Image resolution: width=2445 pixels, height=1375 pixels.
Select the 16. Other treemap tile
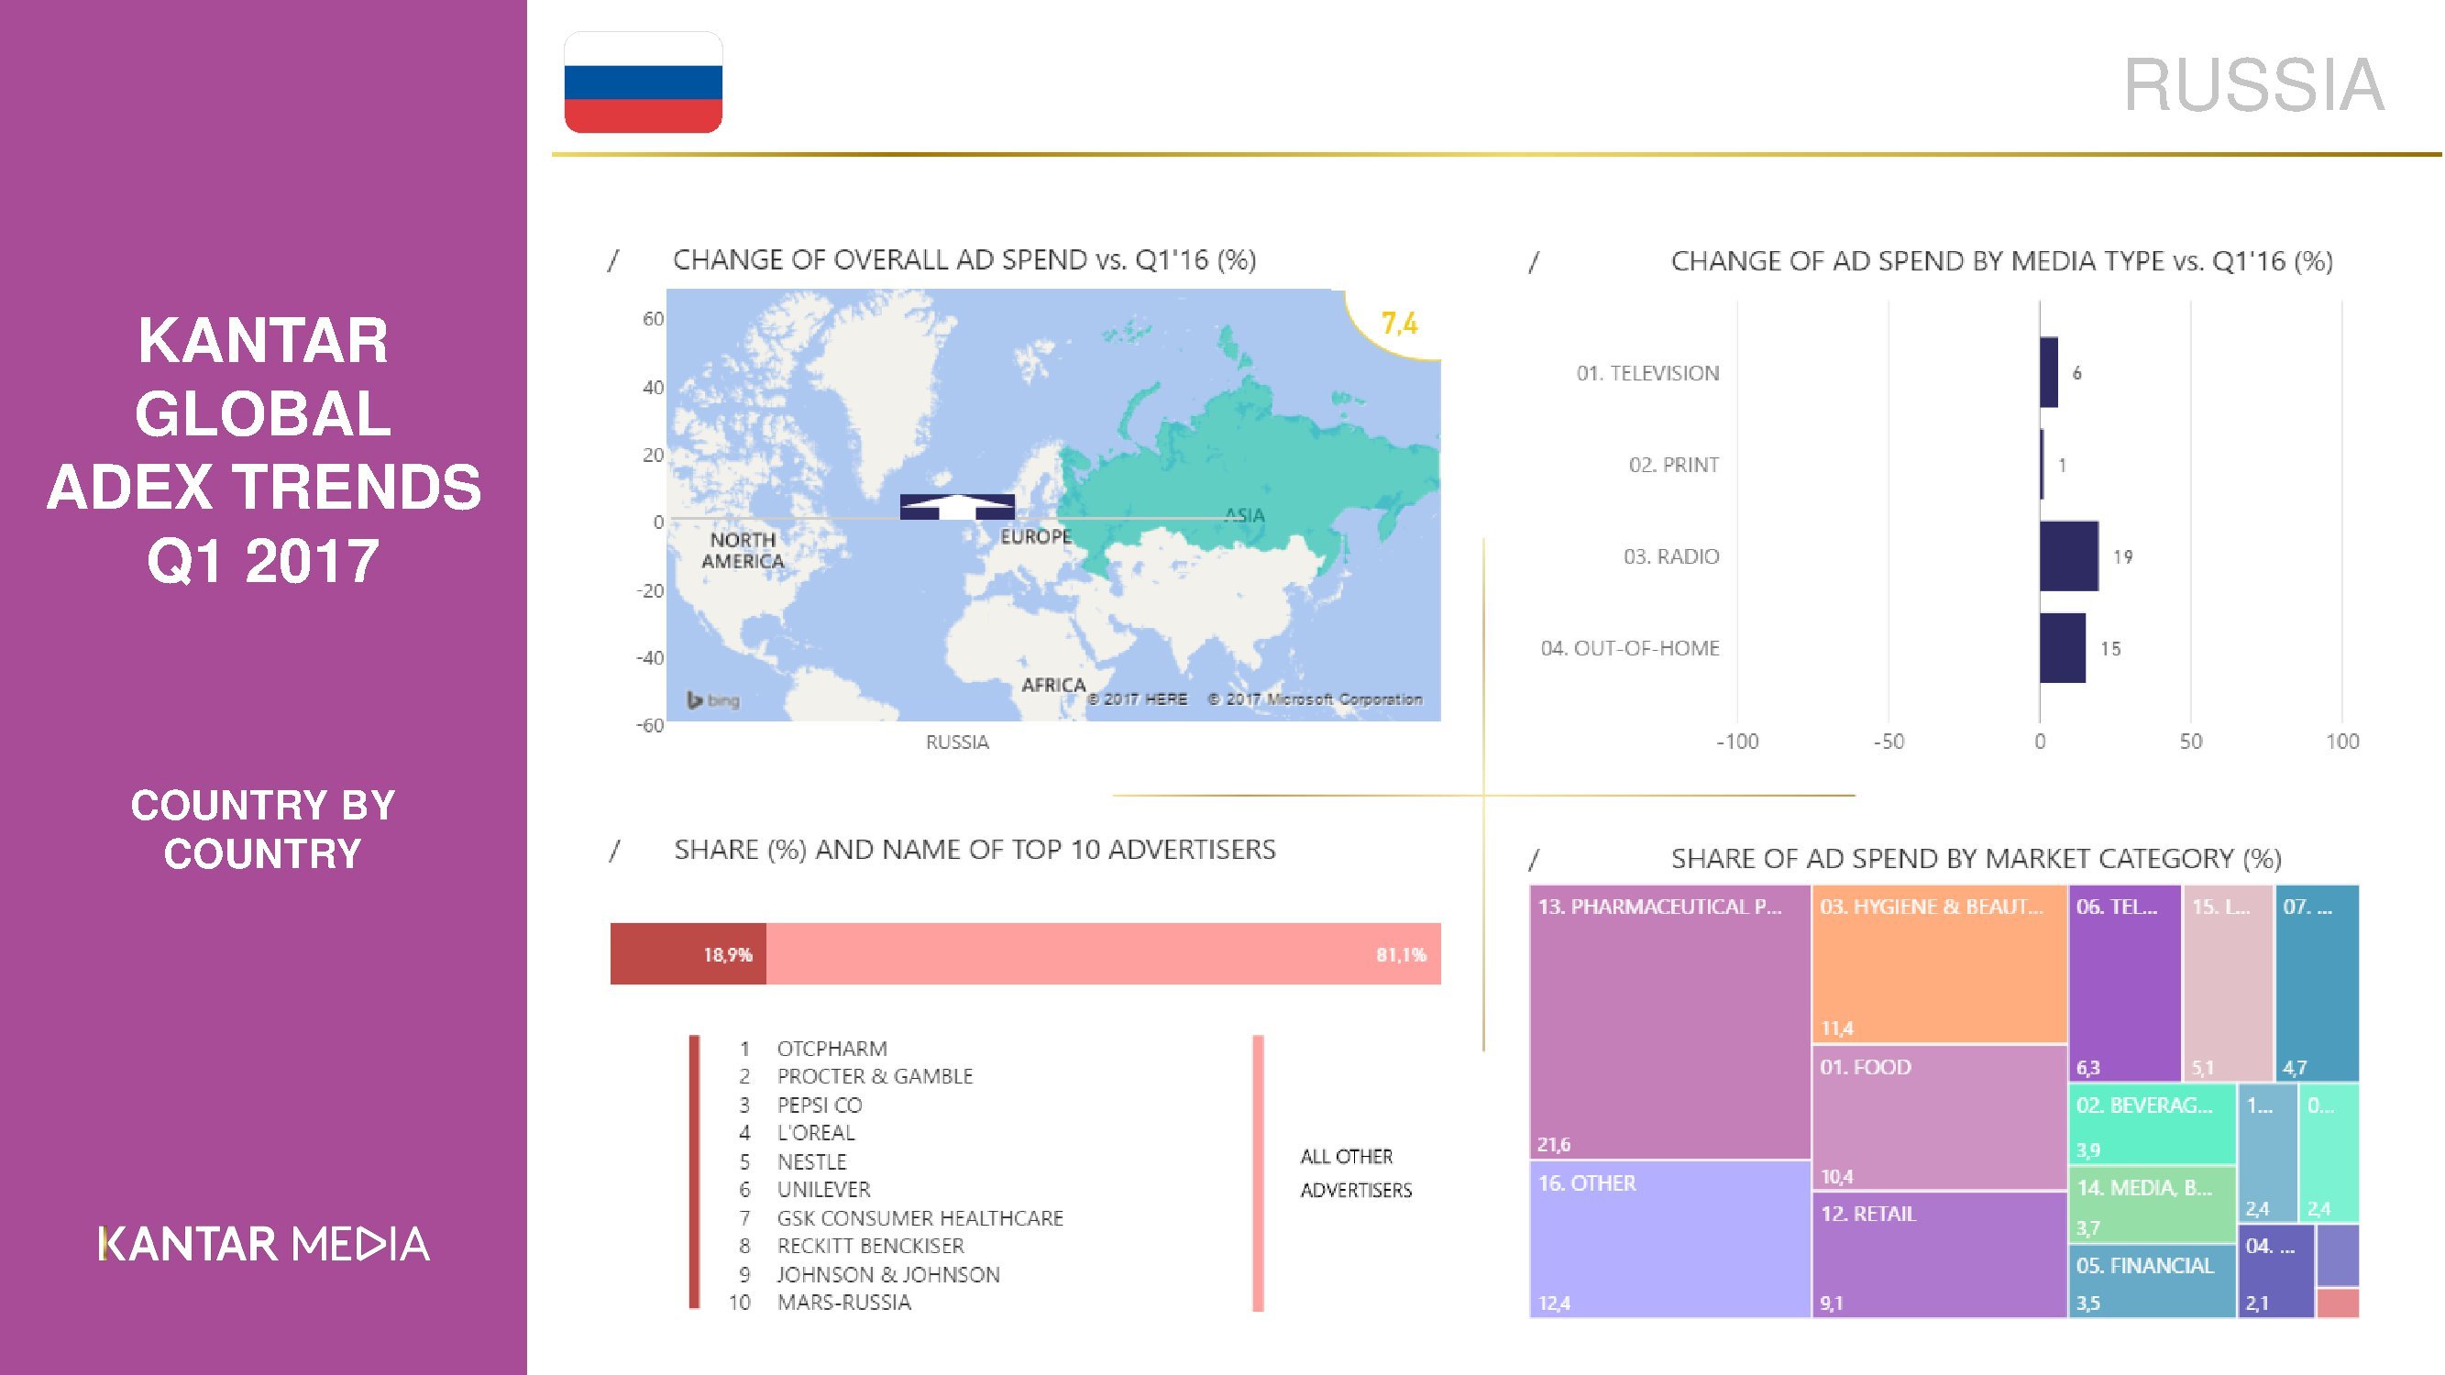pos(1669,1239)
